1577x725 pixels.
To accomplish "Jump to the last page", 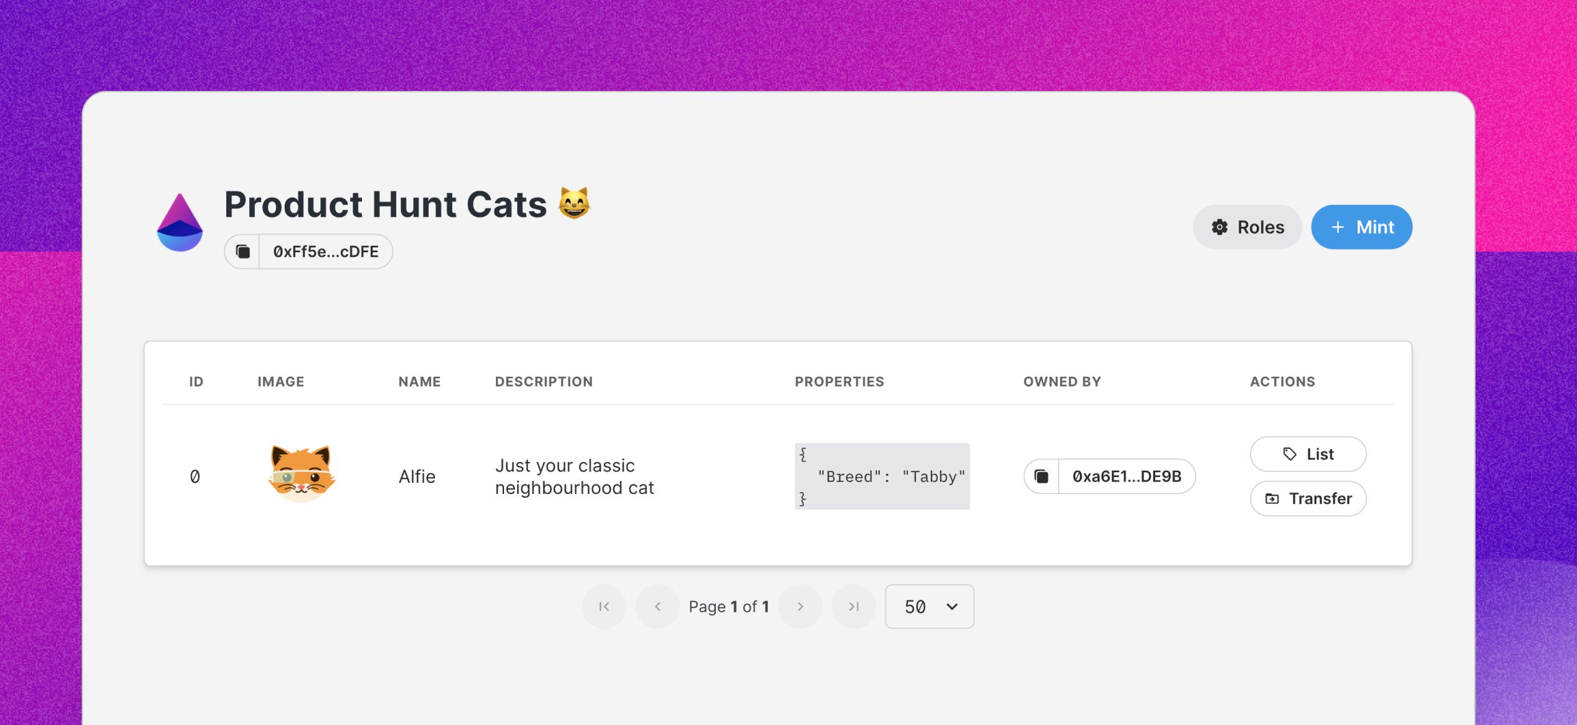I will [854, 607].
